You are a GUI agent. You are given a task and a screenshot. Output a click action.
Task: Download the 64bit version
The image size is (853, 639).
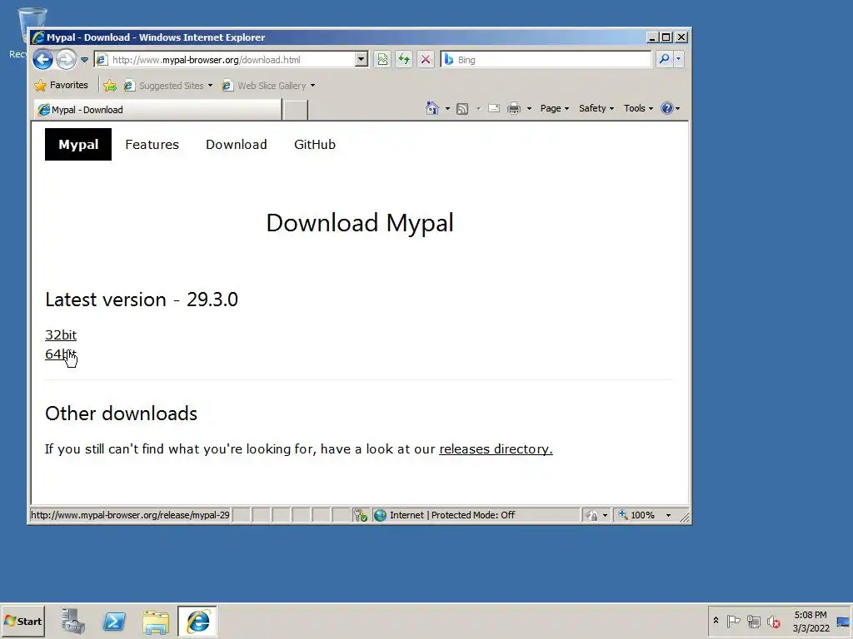(60, 354)
